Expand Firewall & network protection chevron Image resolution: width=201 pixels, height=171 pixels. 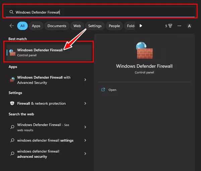[85, 104]
